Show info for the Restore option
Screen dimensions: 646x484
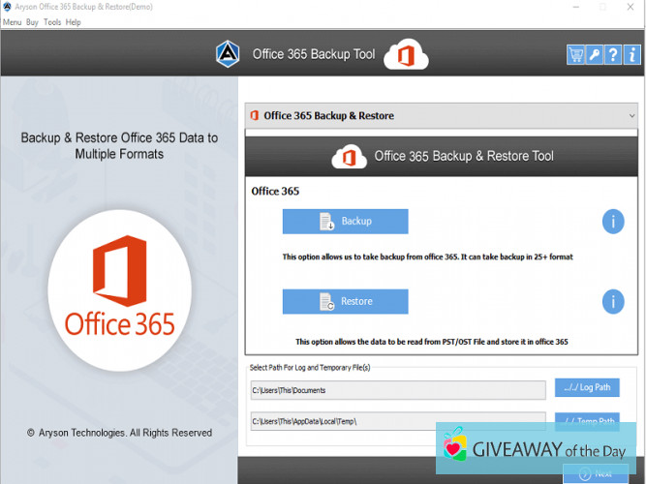[612, 301]
